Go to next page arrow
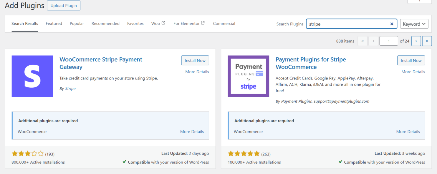Image resolution: width=437 pixels, height=174 pixels. [x=416, y=41]
